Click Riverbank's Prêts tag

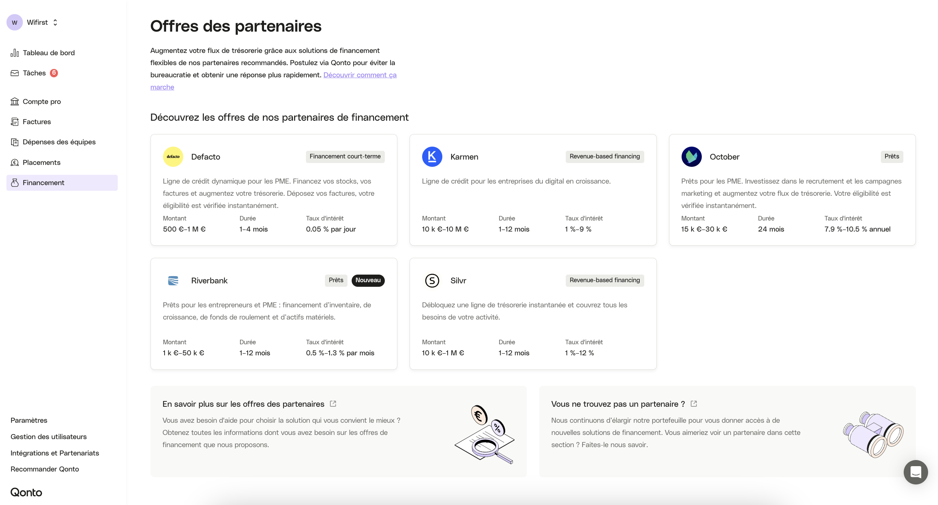(336, 280)
